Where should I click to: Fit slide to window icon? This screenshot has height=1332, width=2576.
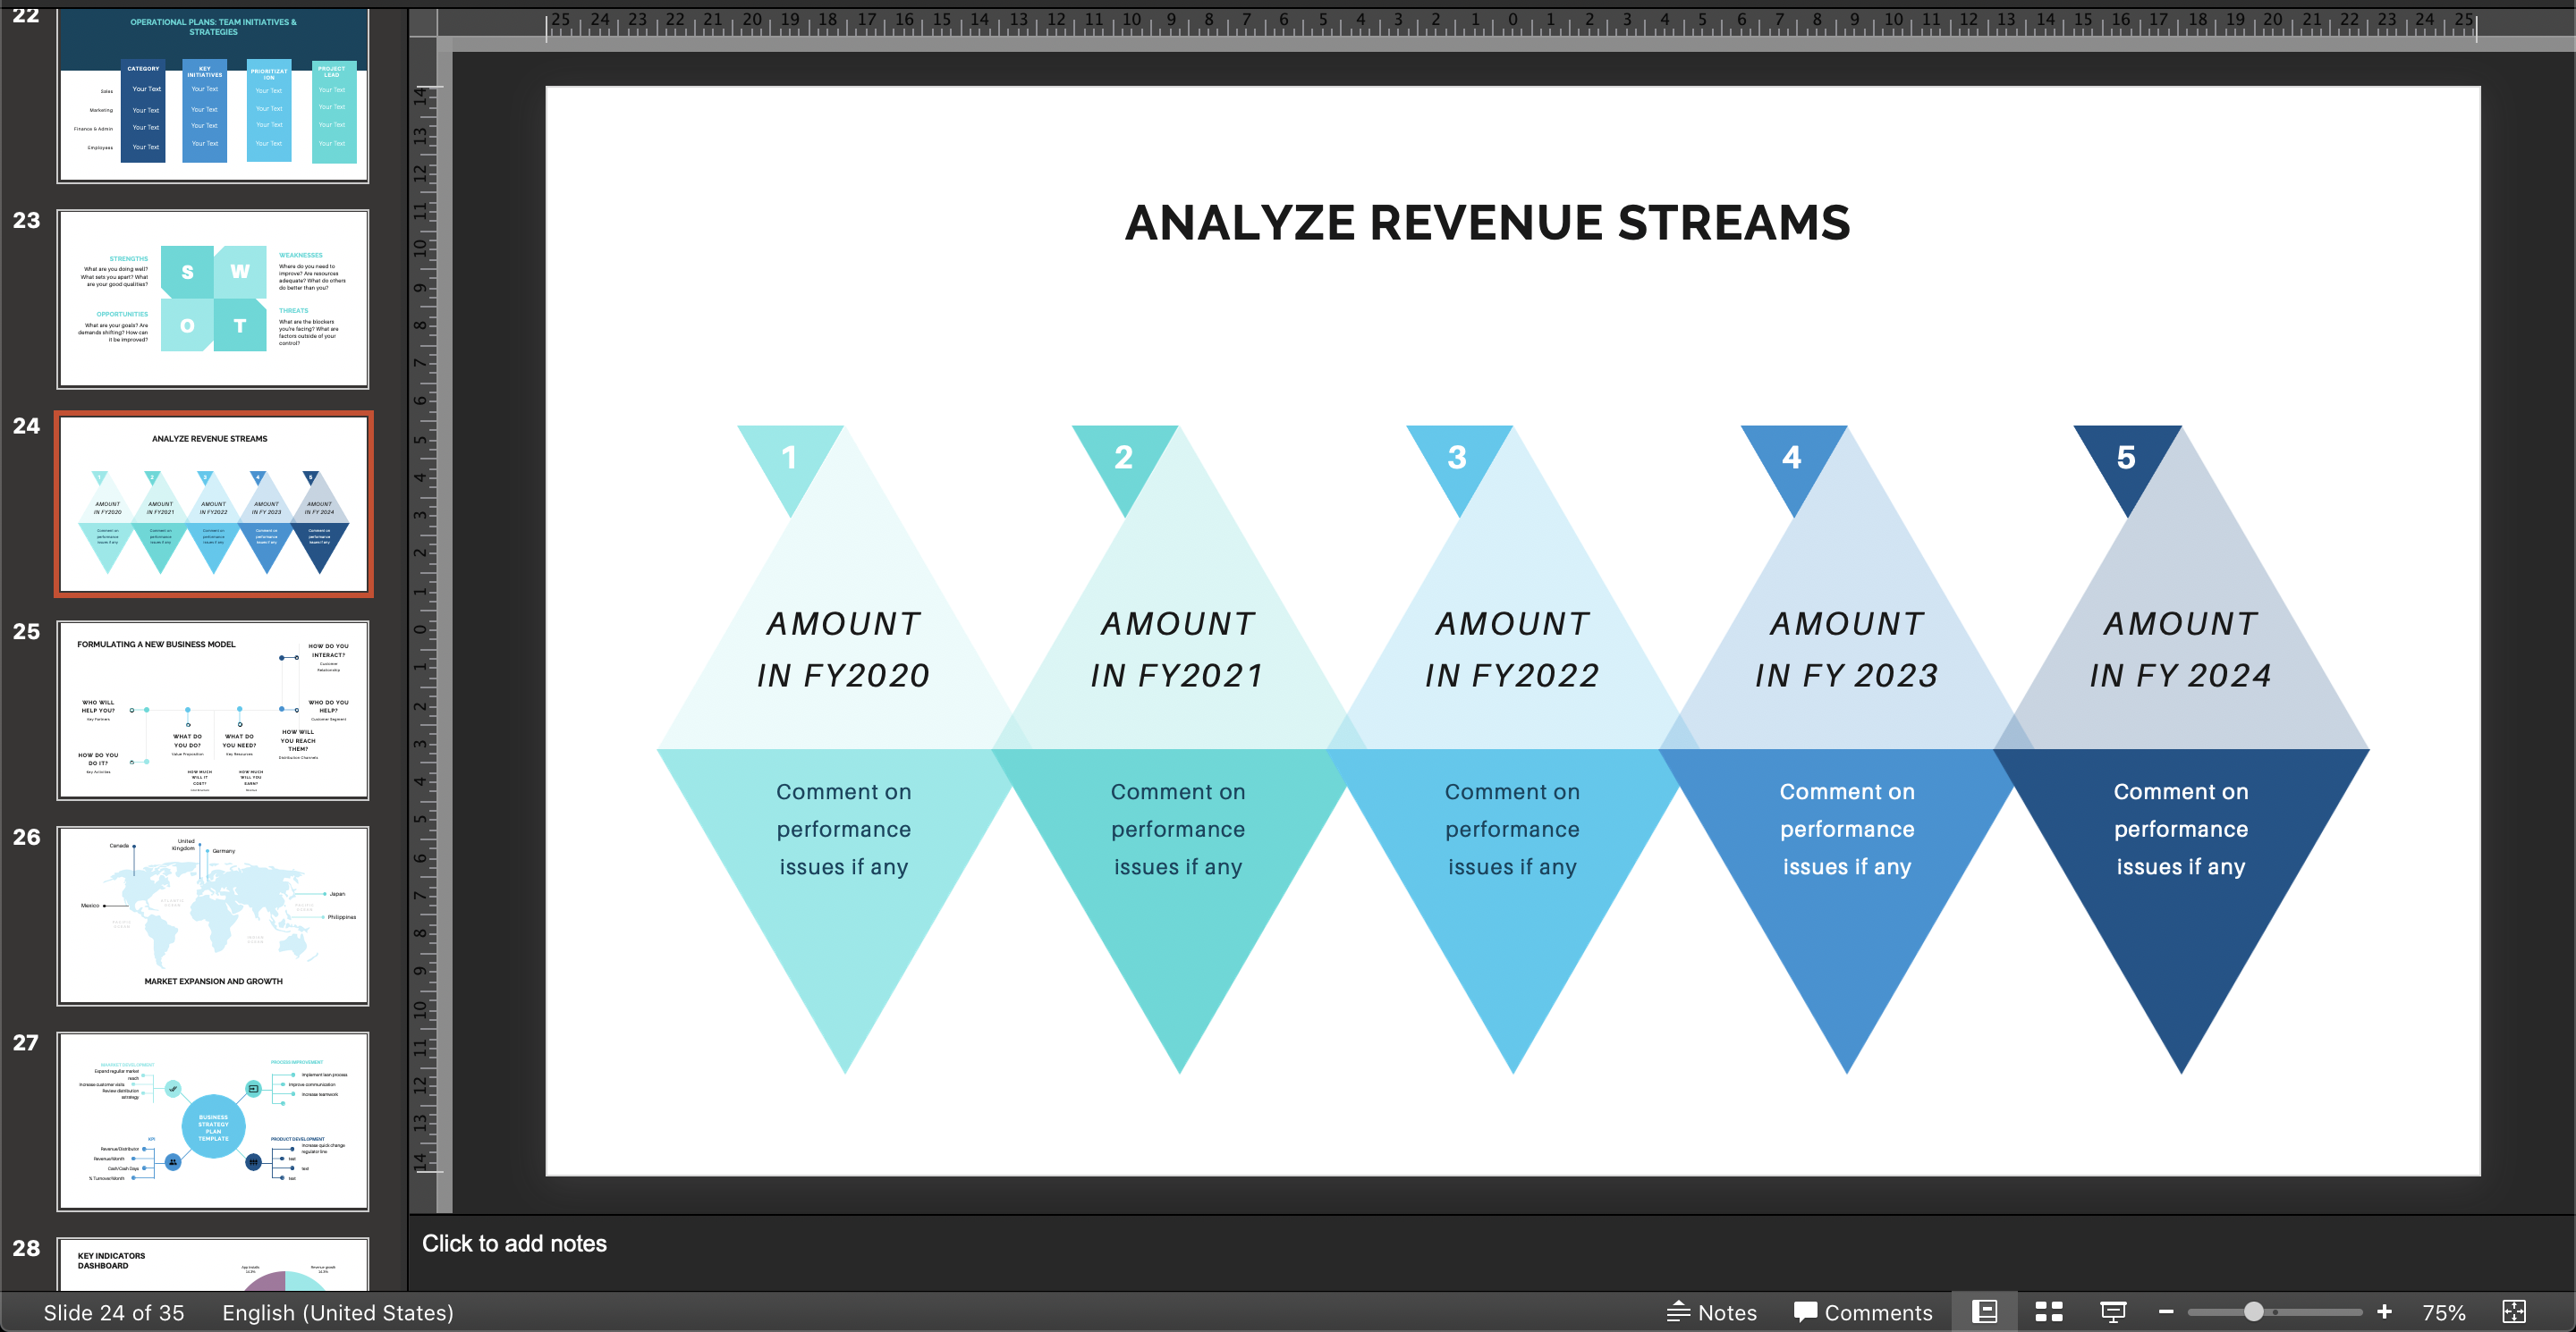click(x=2513, y=1311)
